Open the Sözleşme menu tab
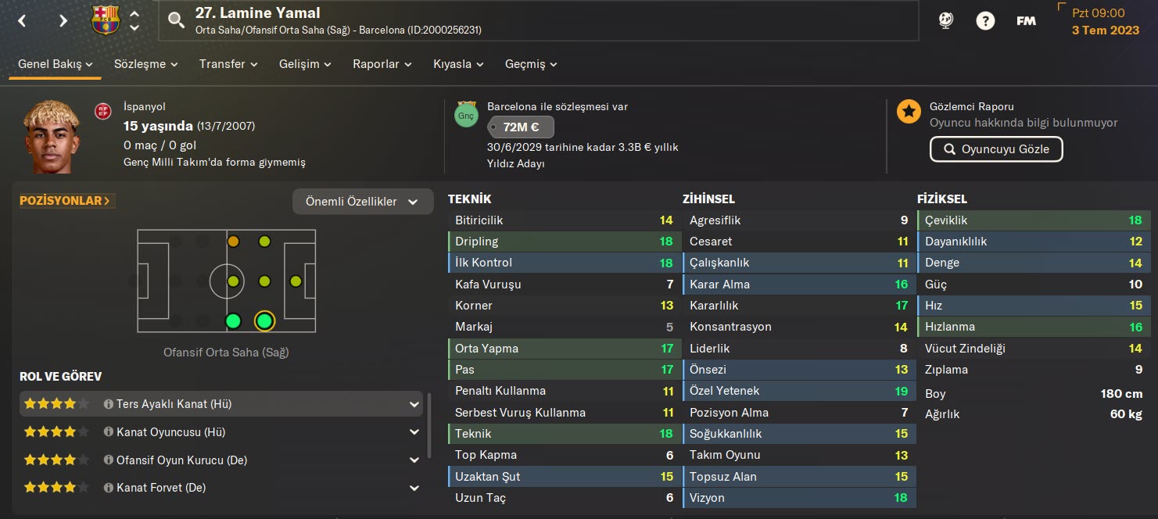Viewport: 1158px width, 519px height. coord(146,64)
